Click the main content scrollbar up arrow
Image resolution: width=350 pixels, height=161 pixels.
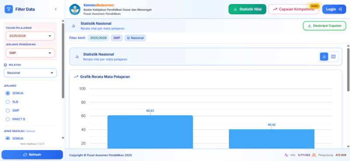coord(348,46)
